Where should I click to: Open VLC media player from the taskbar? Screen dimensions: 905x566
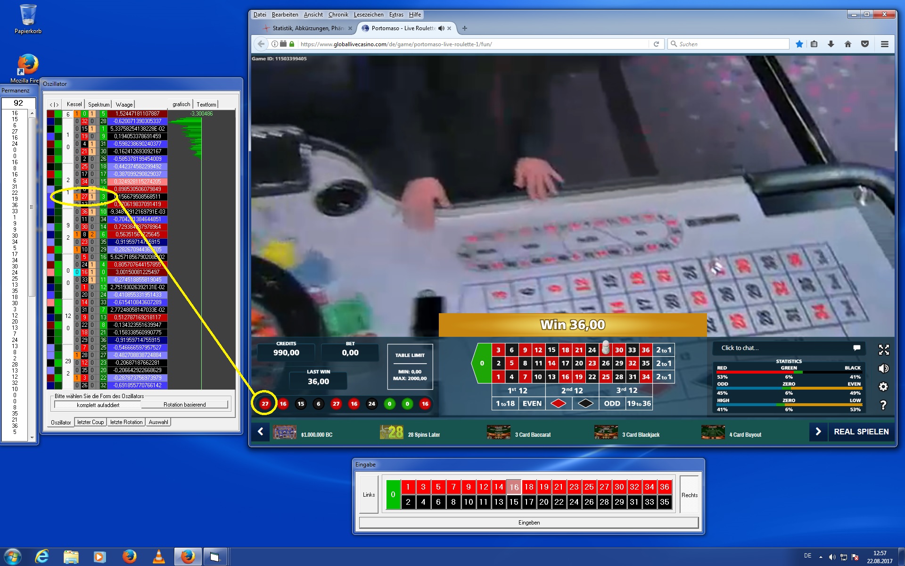click(159, 557)
